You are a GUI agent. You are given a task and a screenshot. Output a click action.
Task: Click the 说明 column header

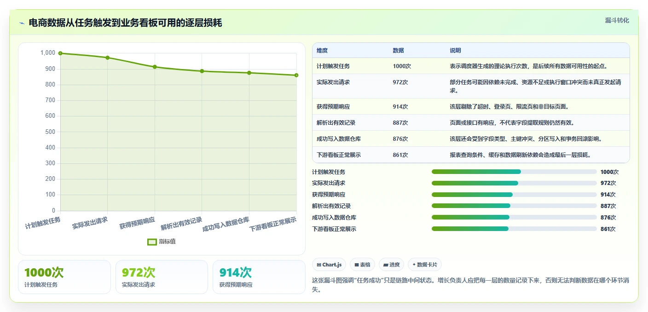point(455,51)
